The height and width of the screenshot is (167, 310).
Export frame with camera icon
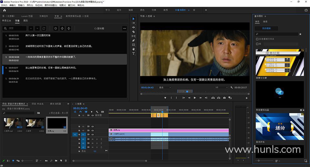click(x=224, y=98)
